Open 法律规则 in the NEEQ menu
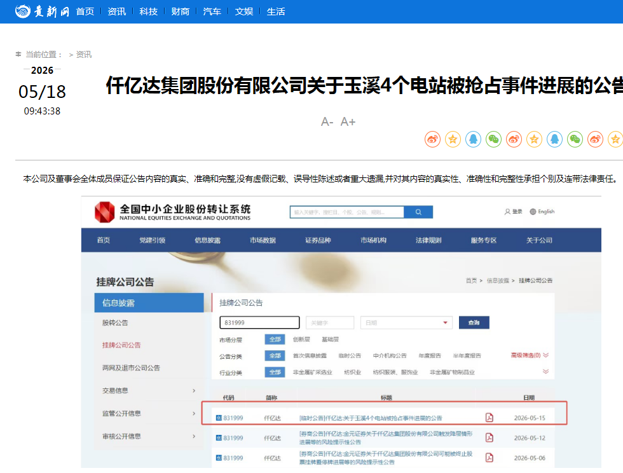Screen dimensions: 623x473 [428, 240]
